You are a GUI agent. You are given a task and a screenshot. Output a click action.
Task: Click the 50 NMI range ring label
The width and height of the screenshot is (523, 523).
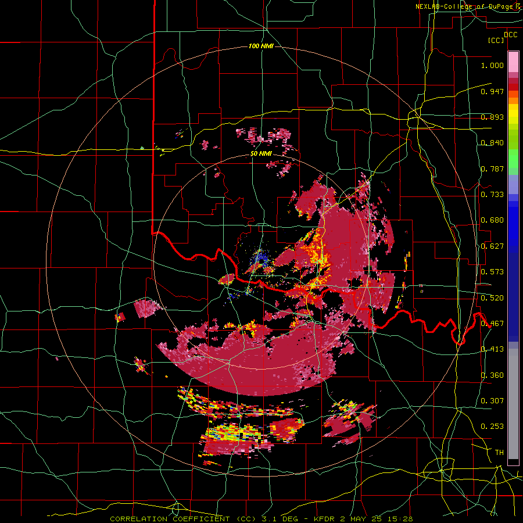point(261,154)
